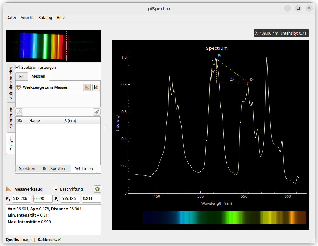Click the Messwerkzeug triangle icon
This screenshot has width=318, height=246.
pyautogui.click(x=9, y=189)
